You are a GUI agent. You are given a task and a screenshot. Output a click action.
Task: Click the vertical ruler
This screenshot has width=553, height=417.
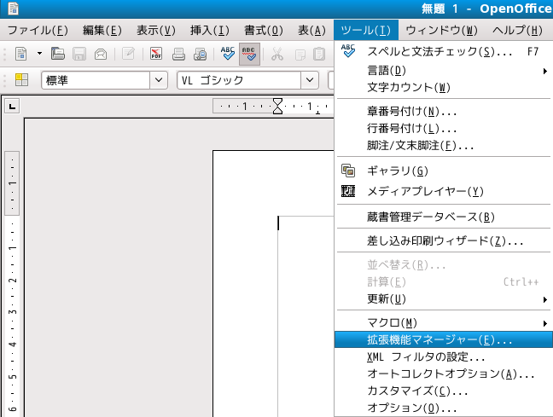[x=12, y=284]
